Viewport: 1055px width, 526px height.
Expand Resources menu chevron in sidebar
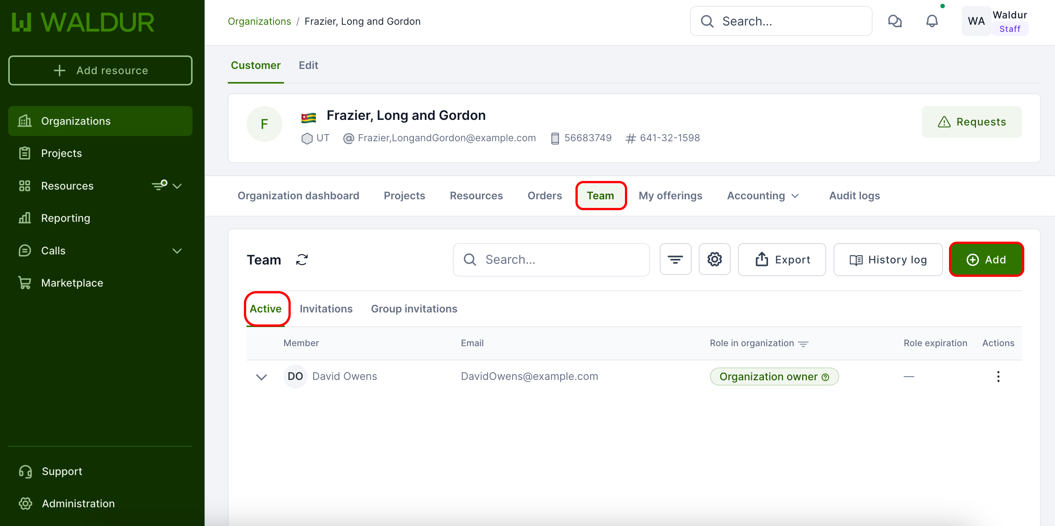point(177,186)
